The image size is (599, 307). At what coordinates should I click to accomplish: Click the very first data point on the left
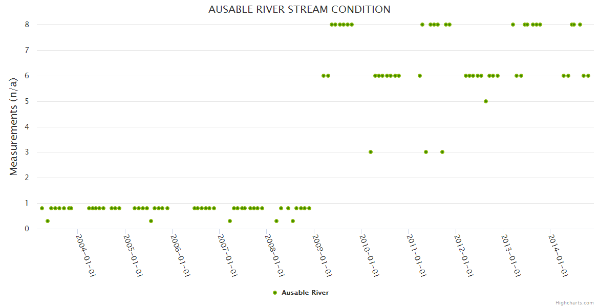click(42, 208)
